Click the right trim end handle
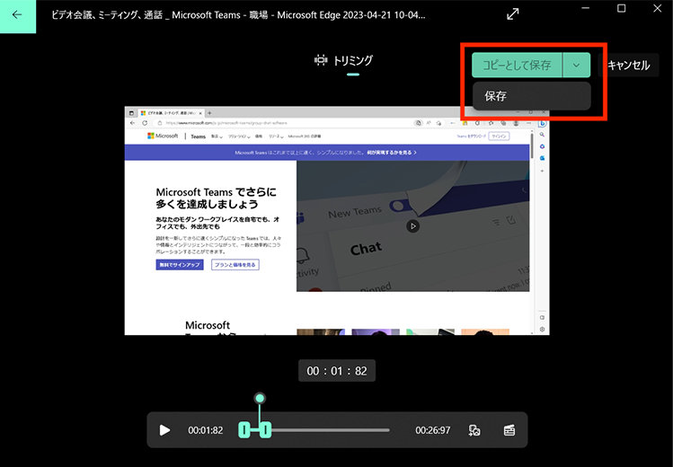The height and width of the screenshot is (467, 673). click(265, 430)
